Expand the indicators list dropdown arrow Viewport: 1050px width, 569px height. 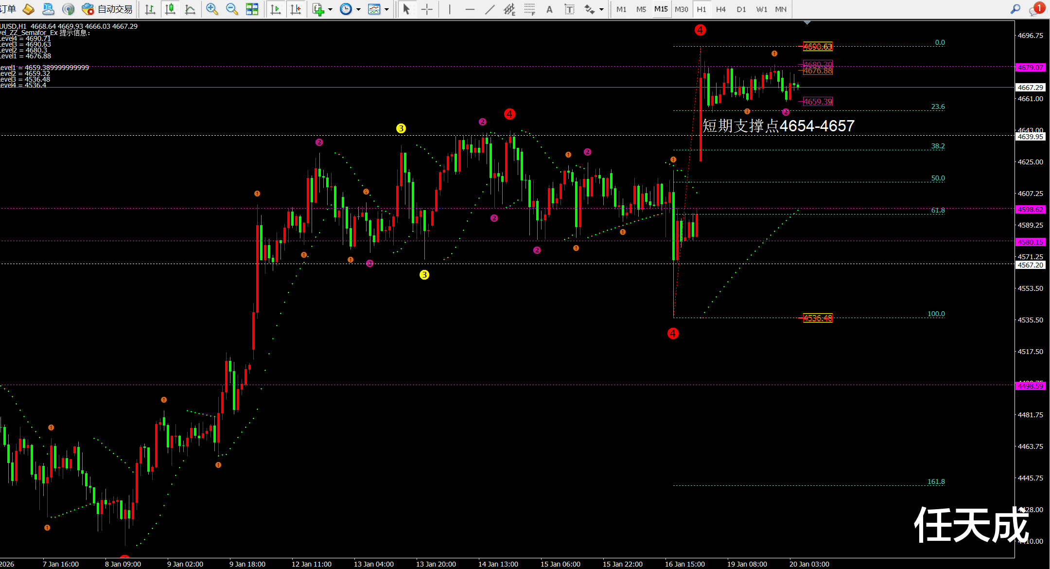pos(331,9)
